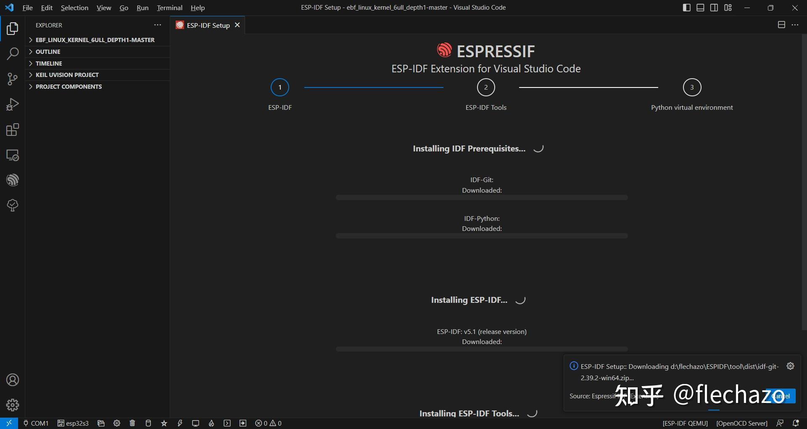The width and height of the screenshot is (807, 429).
Task: Click step 3 Python virtual environment circle
Action: coord(692,87)
